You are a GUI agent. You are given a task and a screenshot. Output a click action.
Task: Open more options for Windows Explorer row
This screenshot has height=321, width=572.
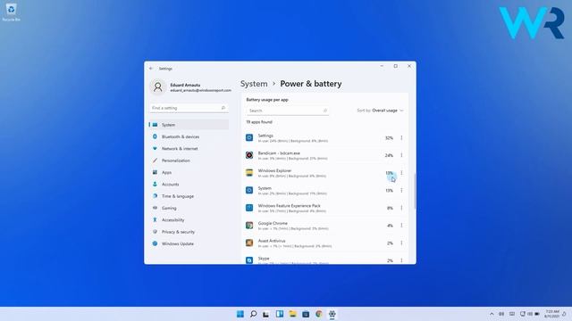pyautogui.click(x=401, y=172)
